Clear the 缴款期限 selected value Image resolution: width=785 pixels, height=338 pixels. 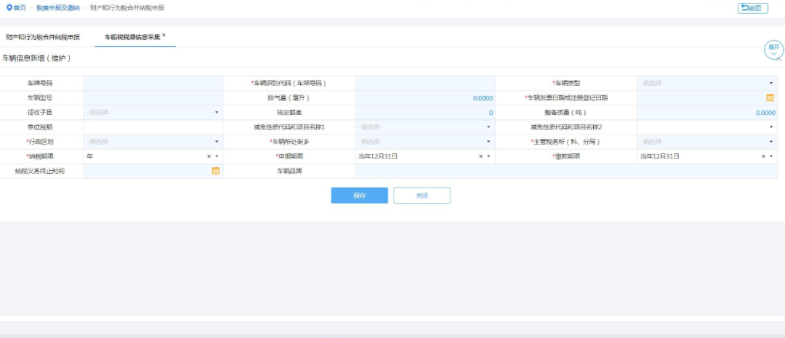coord(763,156)
